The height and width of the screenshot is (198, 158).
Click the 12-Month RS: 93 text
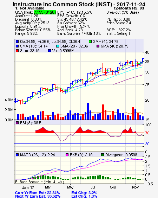point(129,8)
